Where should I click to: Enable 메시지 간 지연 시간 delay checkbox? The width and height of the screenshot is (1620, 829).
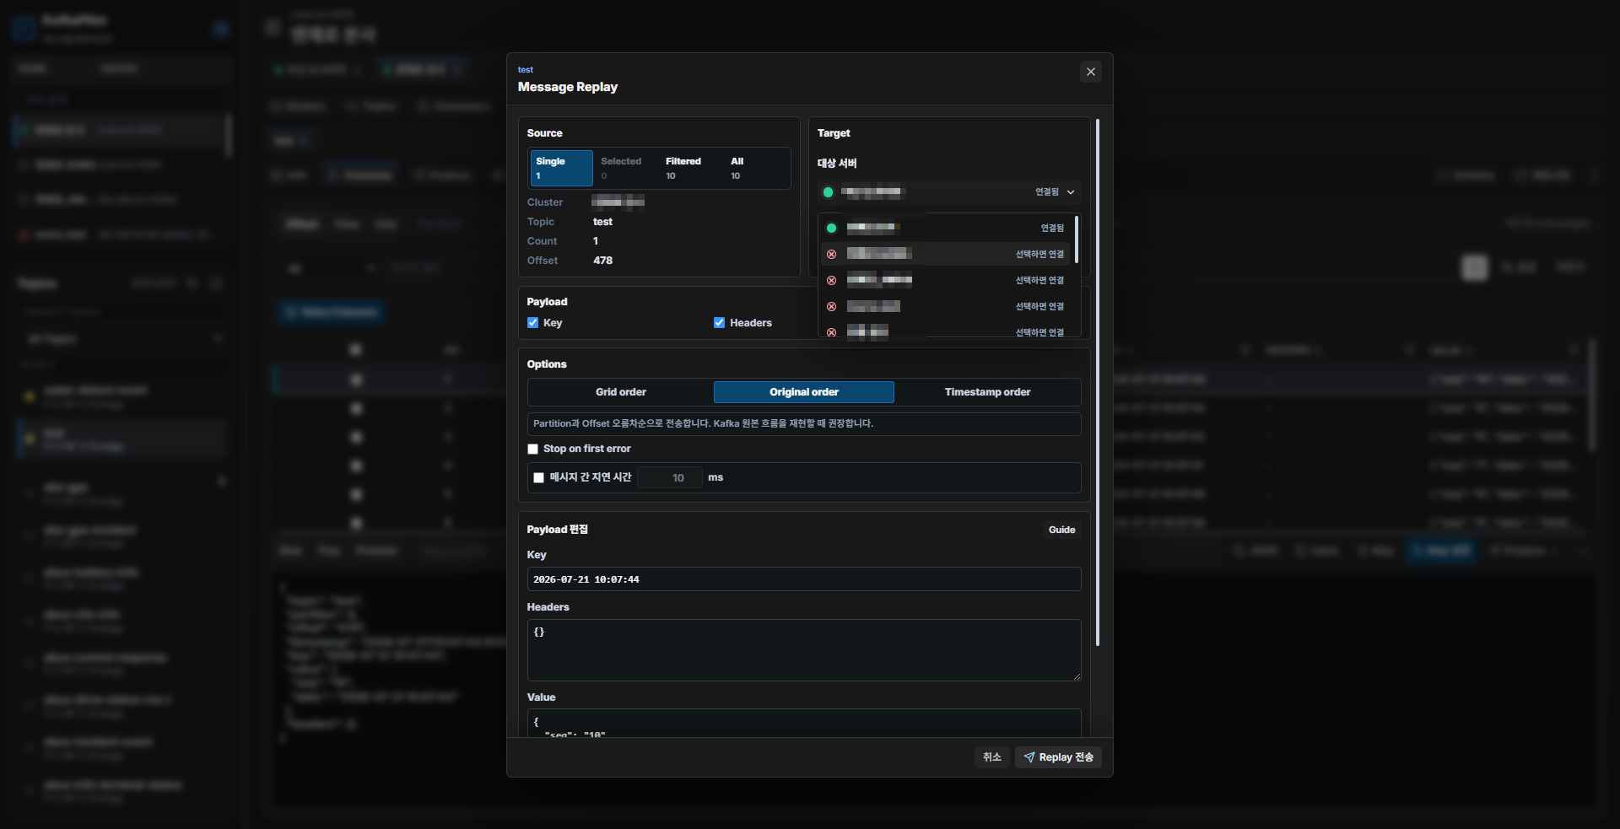tap(538, 478)
